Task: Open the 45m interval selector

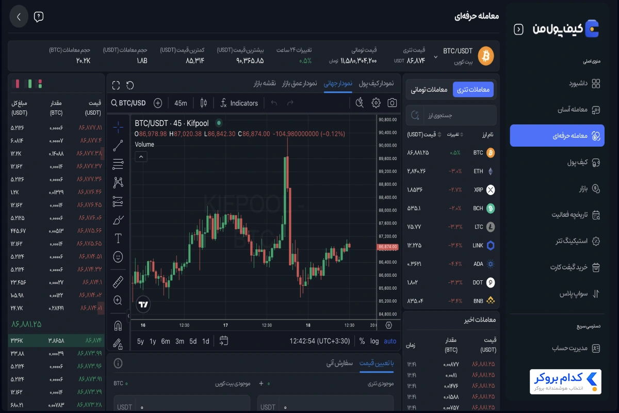Action: (x=181, y=103)
